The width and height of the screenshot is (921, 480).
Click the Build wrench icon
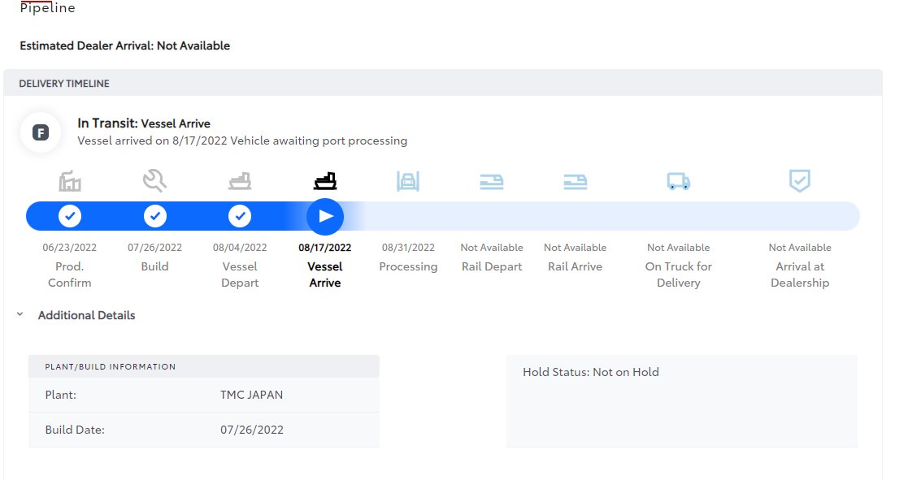[154, 181]
